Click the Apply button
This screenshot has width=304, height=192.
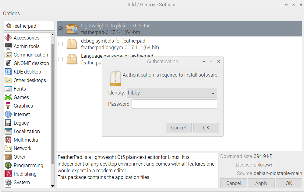[261, 183]
